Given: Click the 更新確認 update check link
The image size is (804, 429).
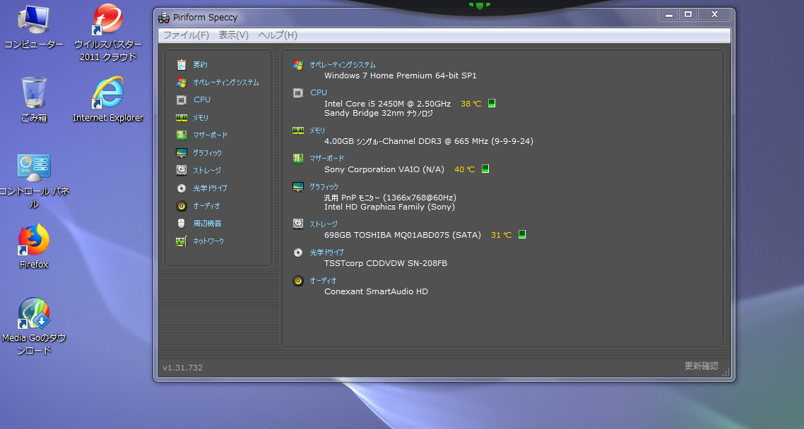Looking at the screenshot, I should click(701, 365).
